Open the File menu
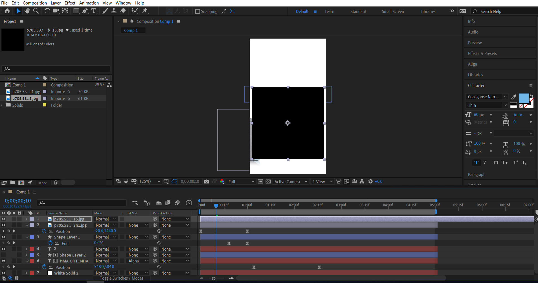538x283 pixels. (5, 3)
